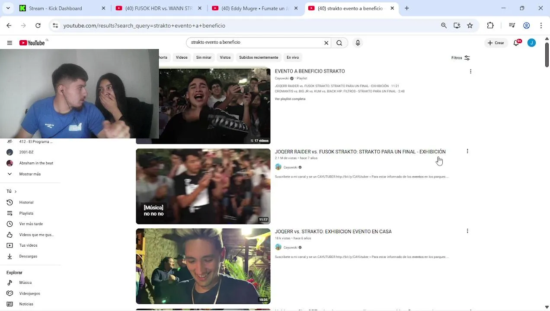Go to YouTube home via logo

[32, 43]
